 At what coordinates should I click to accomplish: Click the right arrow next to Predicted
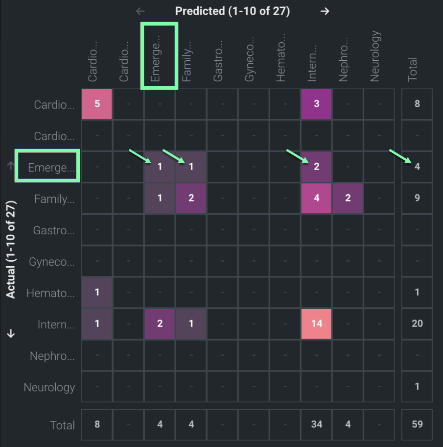[x=325, y=11]
